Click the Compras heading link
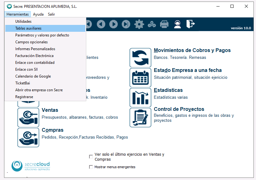The image size is (256, 180). (52, 130)
